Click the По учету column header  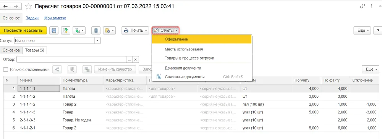tap(306, 80)
